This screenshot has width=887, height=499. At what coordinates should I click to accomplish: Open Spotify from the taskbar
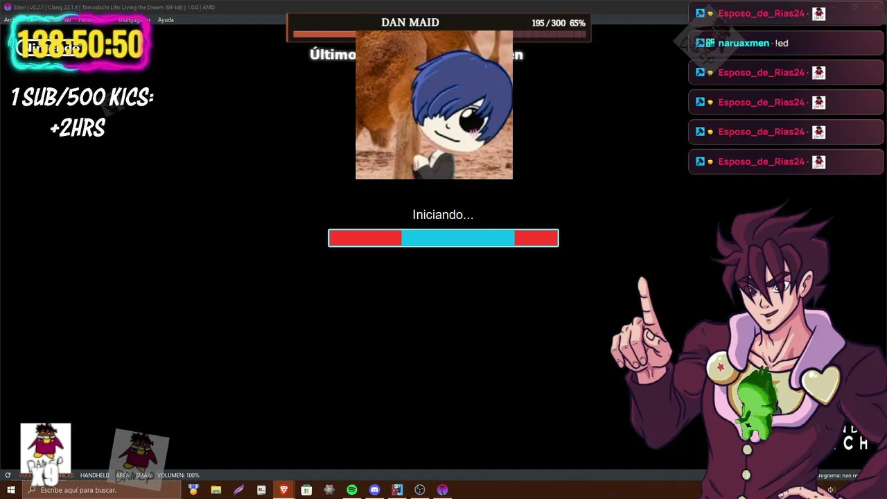352,490
